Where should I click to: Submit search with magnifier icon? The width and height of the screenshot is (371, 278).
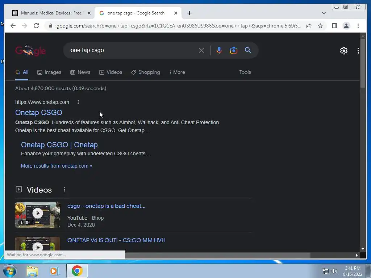tap(248, 50)
